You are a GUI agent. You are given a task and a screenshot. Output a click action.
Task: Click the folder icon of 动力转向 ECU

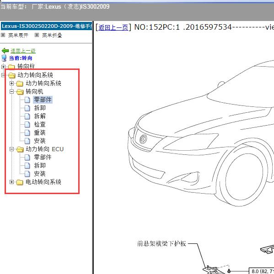[x=20, y=149]
